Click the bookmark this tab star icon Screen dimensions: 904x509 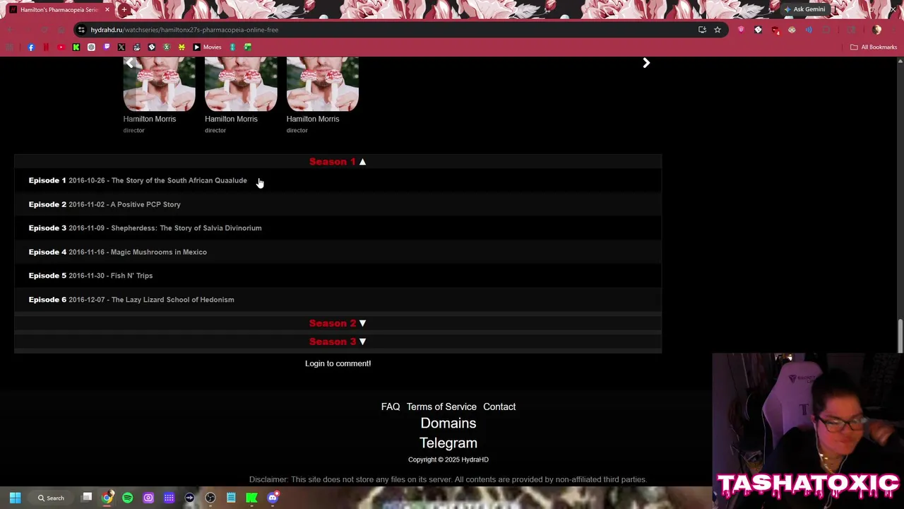tap(718, 30)
